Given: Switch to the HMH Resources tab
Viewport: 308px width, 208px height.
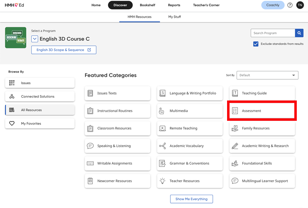Looking at the screenshot, I should click(x=139, y=17).
